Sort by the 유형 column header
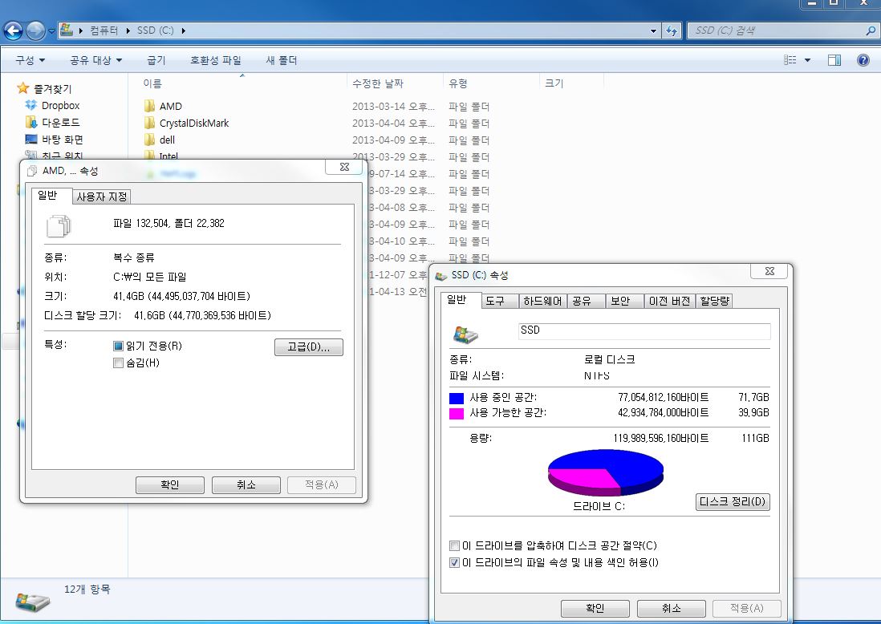 pos(458,83)
